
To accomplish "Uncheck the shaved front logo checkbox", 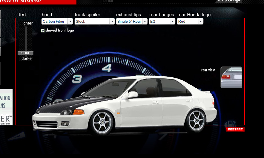I will [x=43, y=31].
